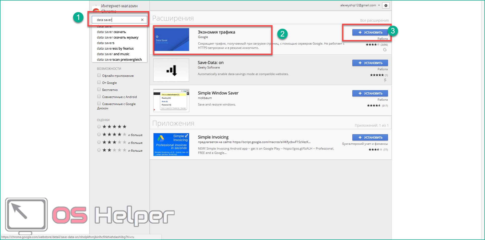Select two stars 'и больше' rating filter
The width and height of the screenshot is (485, 240).
tap(99, 150)
